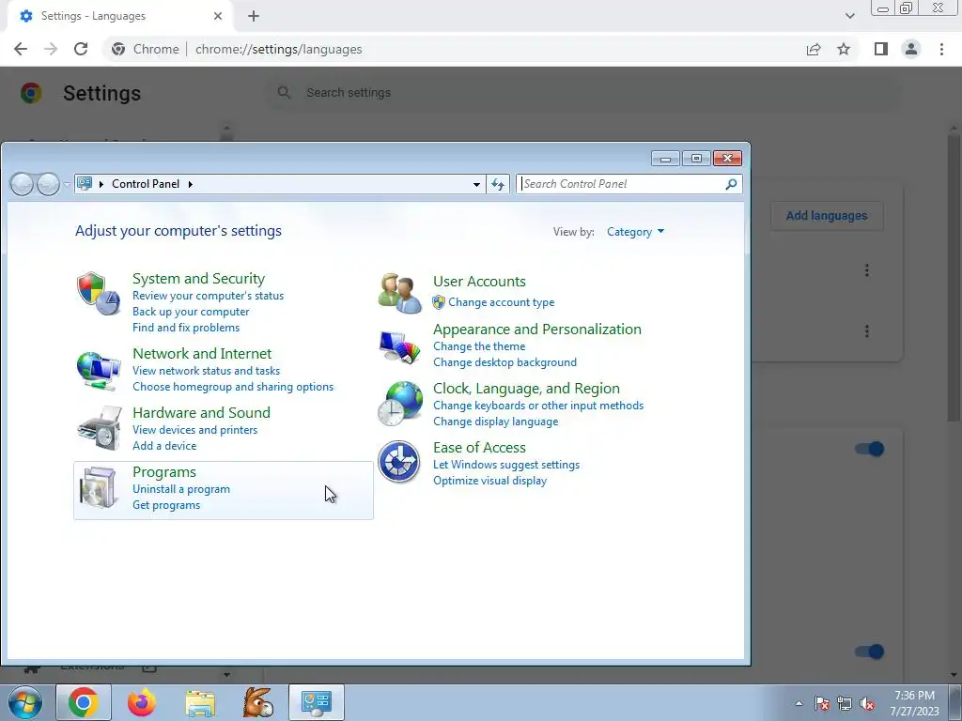
Task: Click View devices and printers
Action: pyautogui.click(x=195, y=430)
